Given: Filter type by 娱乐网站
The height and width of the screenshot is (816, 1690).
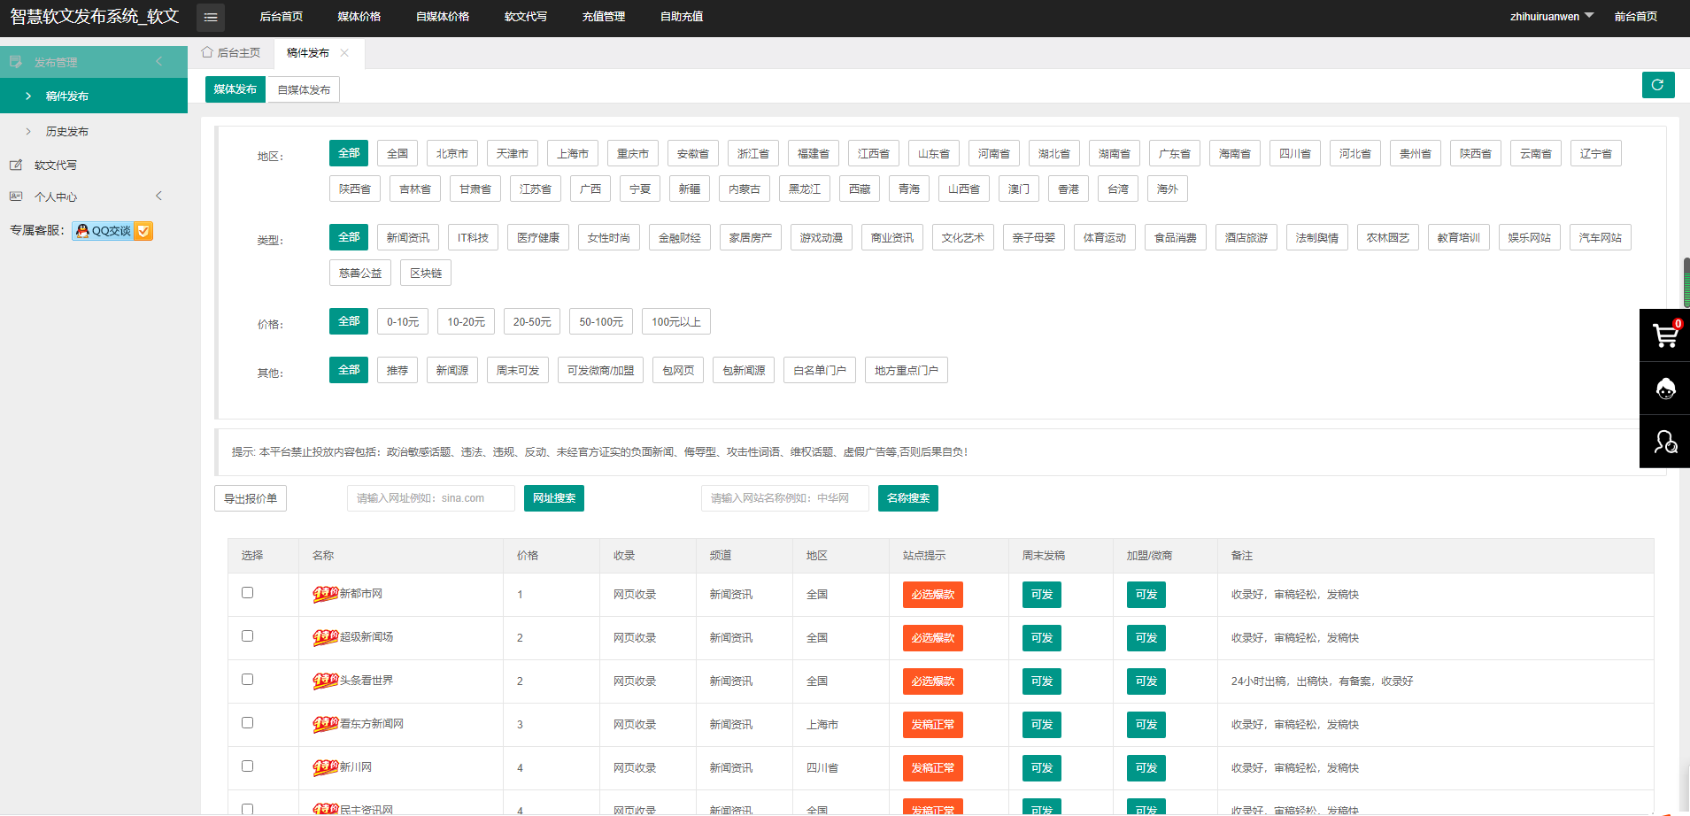Looking at the screenshot, I should coord(1530,237).
